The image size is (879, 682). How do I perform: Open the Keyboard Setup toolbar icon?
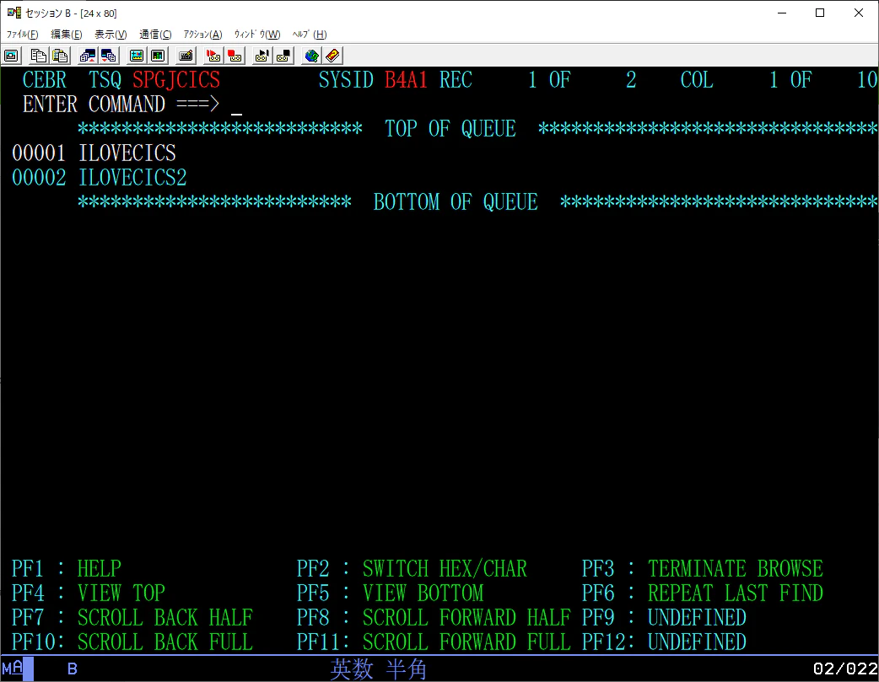click(186, 56)
